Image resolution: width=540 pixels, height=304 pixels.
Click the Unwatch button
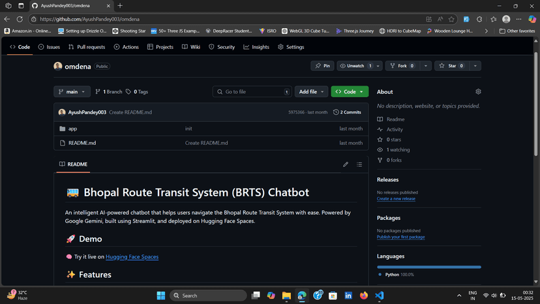(x=355, y=66)
